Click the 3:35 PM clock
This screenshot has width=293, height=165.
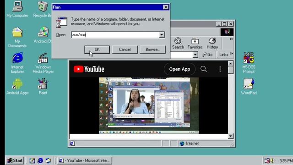coord(286,161)
